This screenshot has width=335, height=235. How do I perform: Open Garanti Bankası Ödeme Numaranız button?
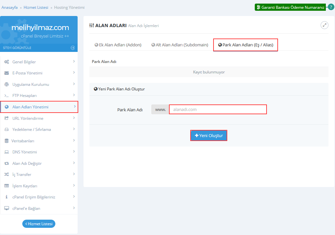tap(290, 7)
